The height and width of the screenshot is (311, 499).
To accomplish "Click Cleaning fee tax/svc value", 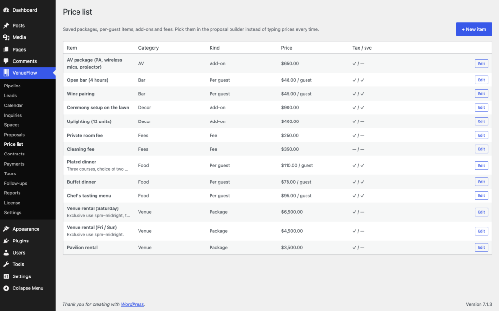I will 358,149.
